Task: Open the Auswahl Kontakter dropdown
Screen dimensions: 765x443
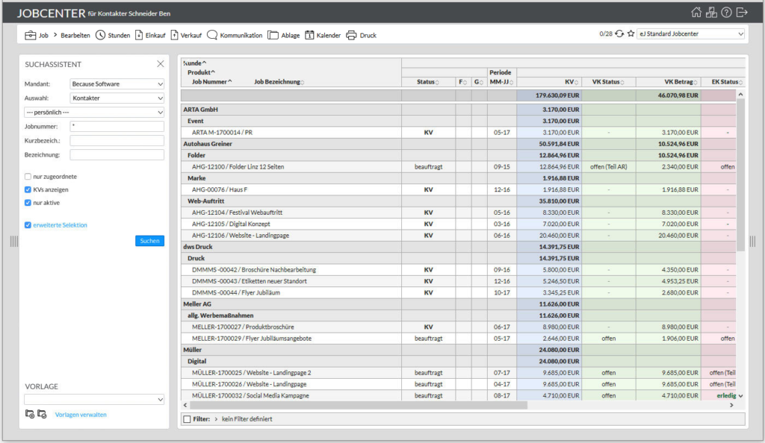Action: (x=117, y=98)
